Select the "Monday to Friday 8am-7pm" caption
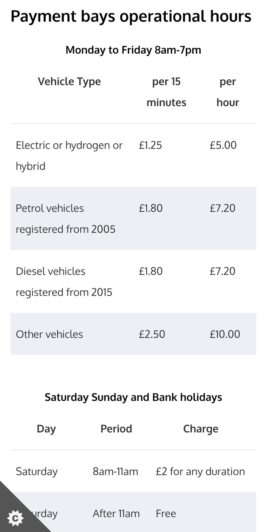The height and width of the screenshot is (532, 264). tap(133, 50)
